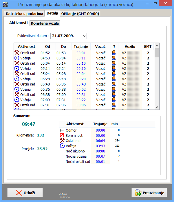Click Ostali rad duration 06:04 in summary
Viewport: 174px width, 202px height.
(x=100, y=141)
